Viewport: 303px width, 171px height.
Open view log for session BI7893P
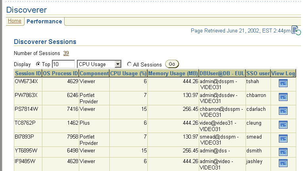[283, 139]
